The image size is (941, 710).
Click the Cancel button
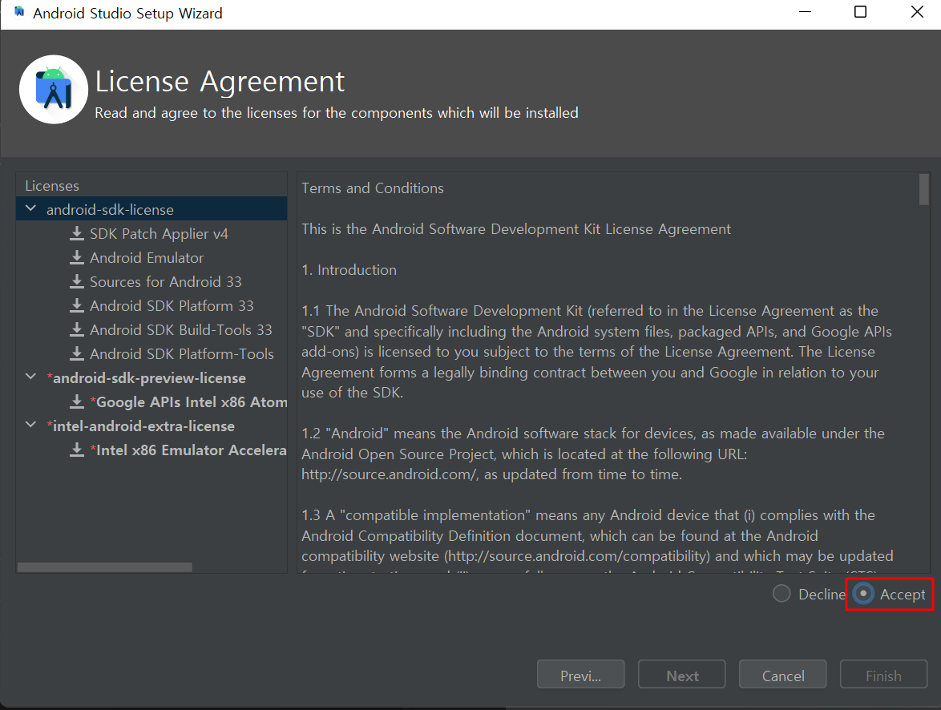tap(782, 675)
